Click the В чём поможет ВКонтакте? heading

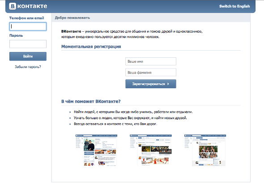click(x=91, y=101)
